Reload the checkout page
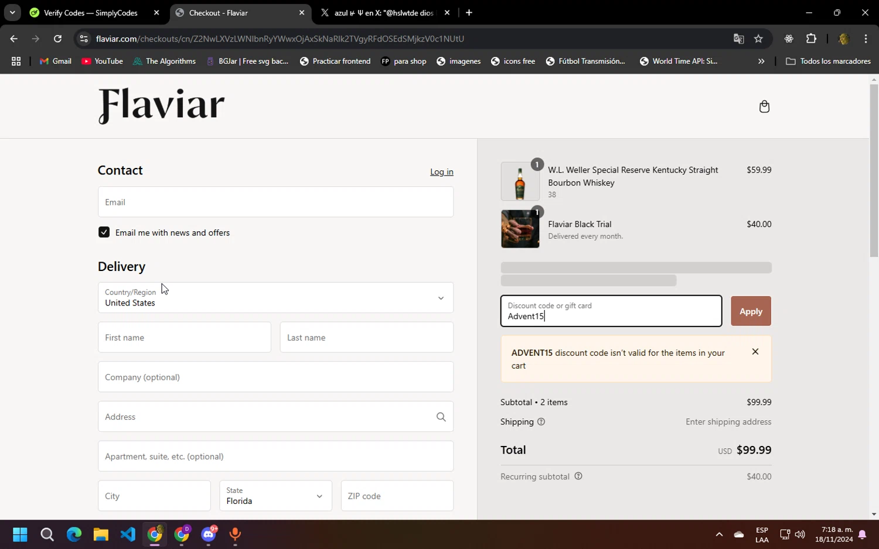This screenshot has width=879, height=549. (x=57, y=39)
